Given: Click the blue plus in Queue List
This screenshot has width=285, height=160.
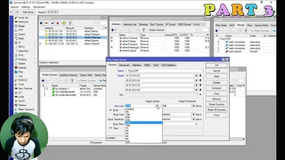Looking at the screenshot, I should (43, 80).
